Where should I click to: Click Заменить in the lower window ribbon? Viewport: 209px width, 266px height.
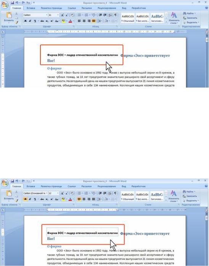click(190, 196)
